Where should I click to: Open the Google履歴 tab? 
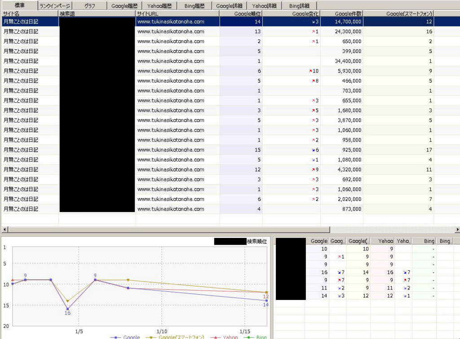point(124,6)
